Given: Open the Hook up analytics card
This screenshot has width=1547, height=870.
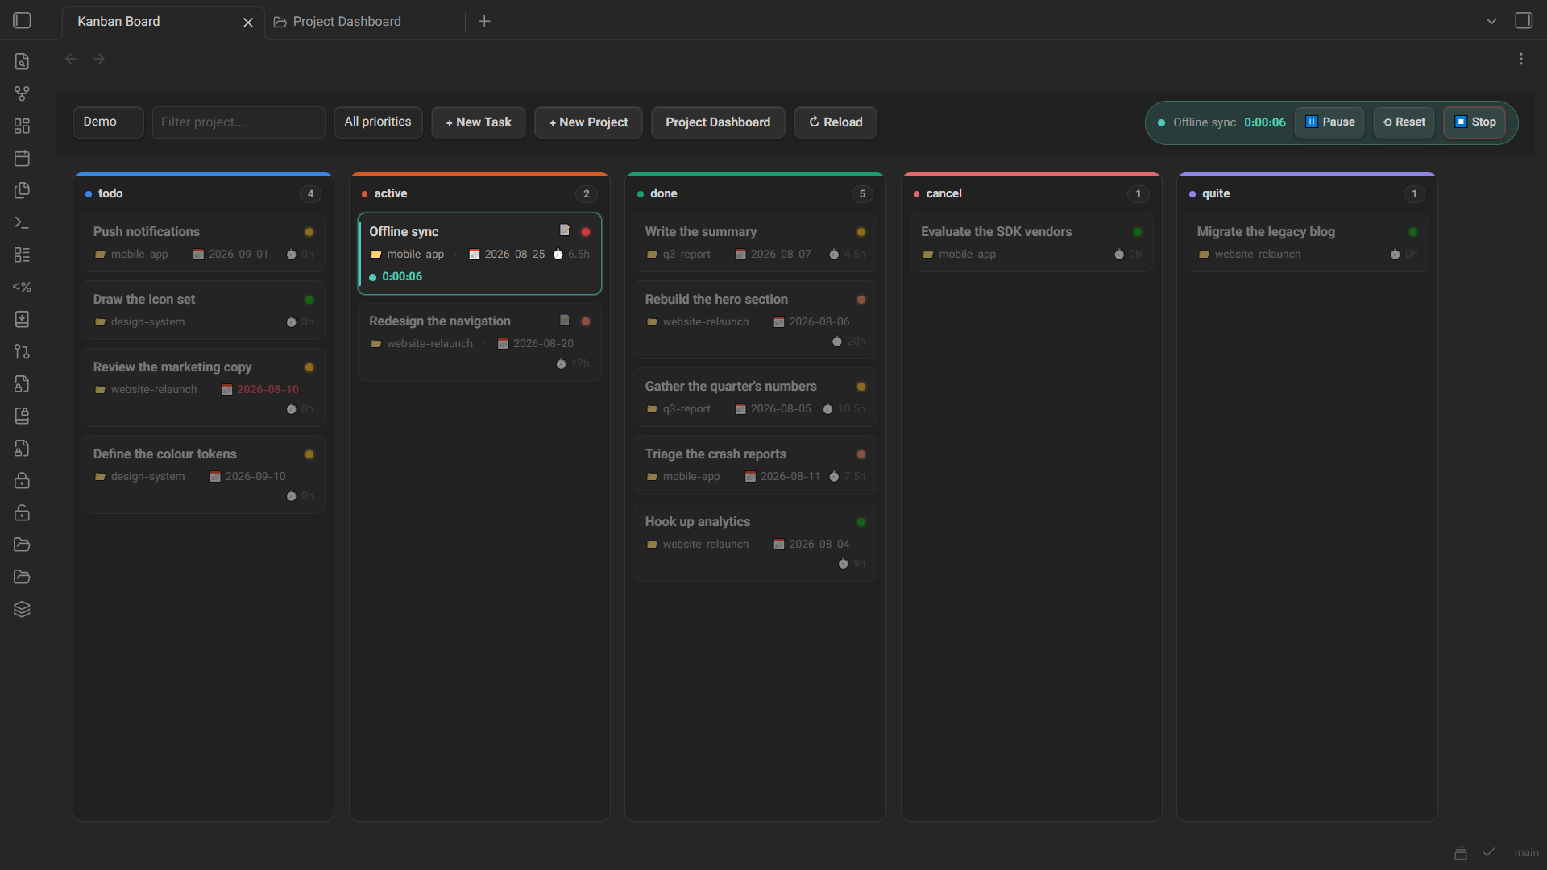Looking at the screenshot, I should (755, 541).
